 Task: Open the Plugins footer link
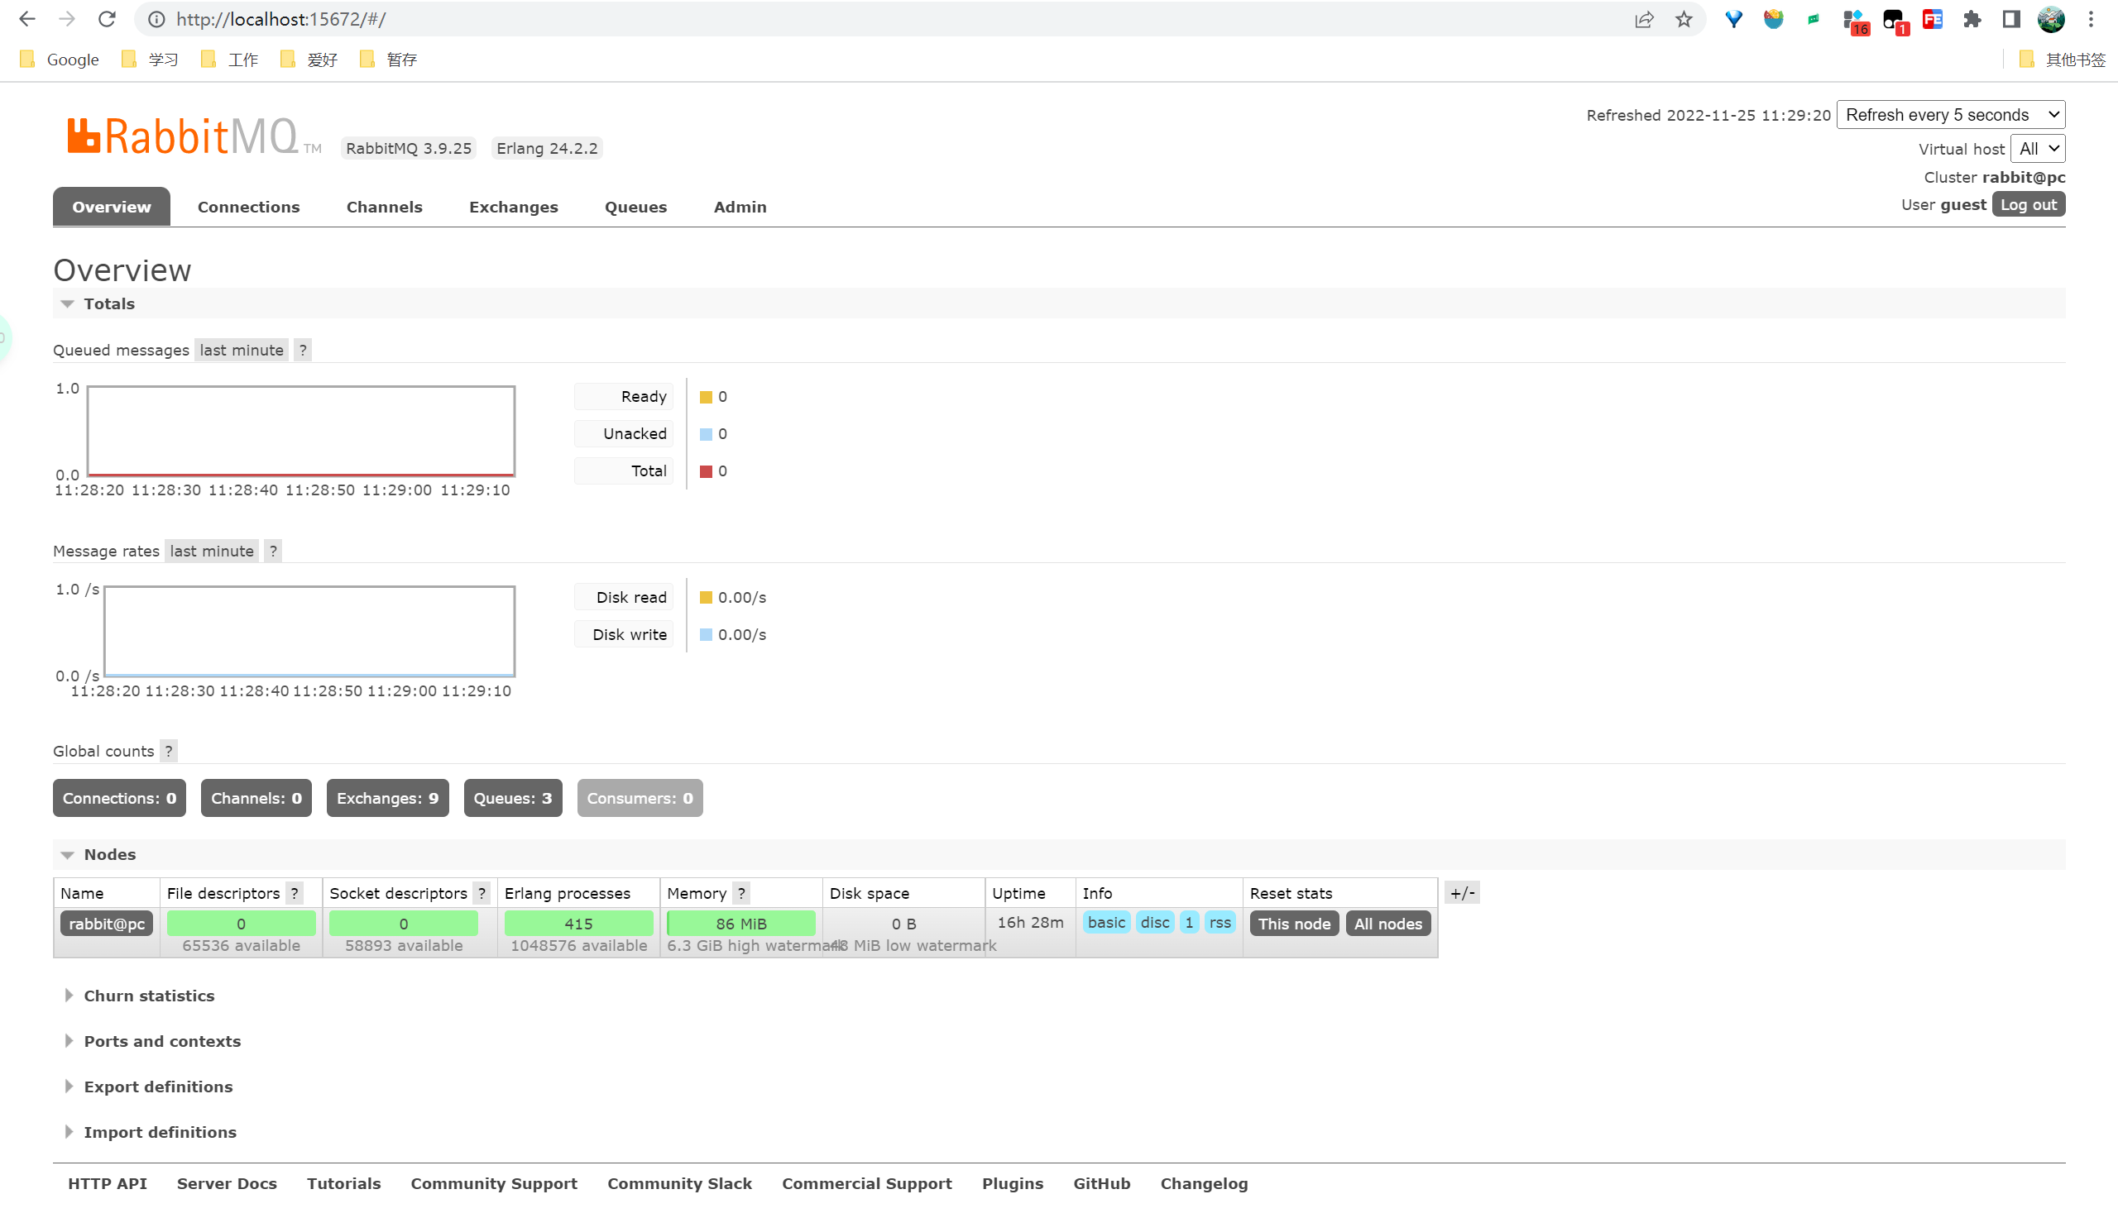1013,1183
